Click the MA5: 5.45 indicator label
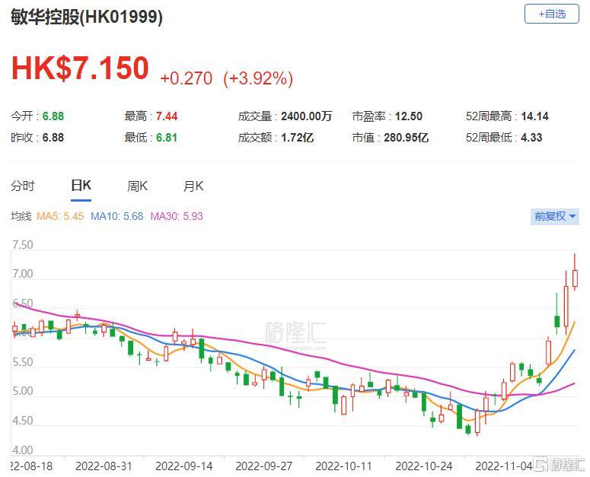 (60, 216)
